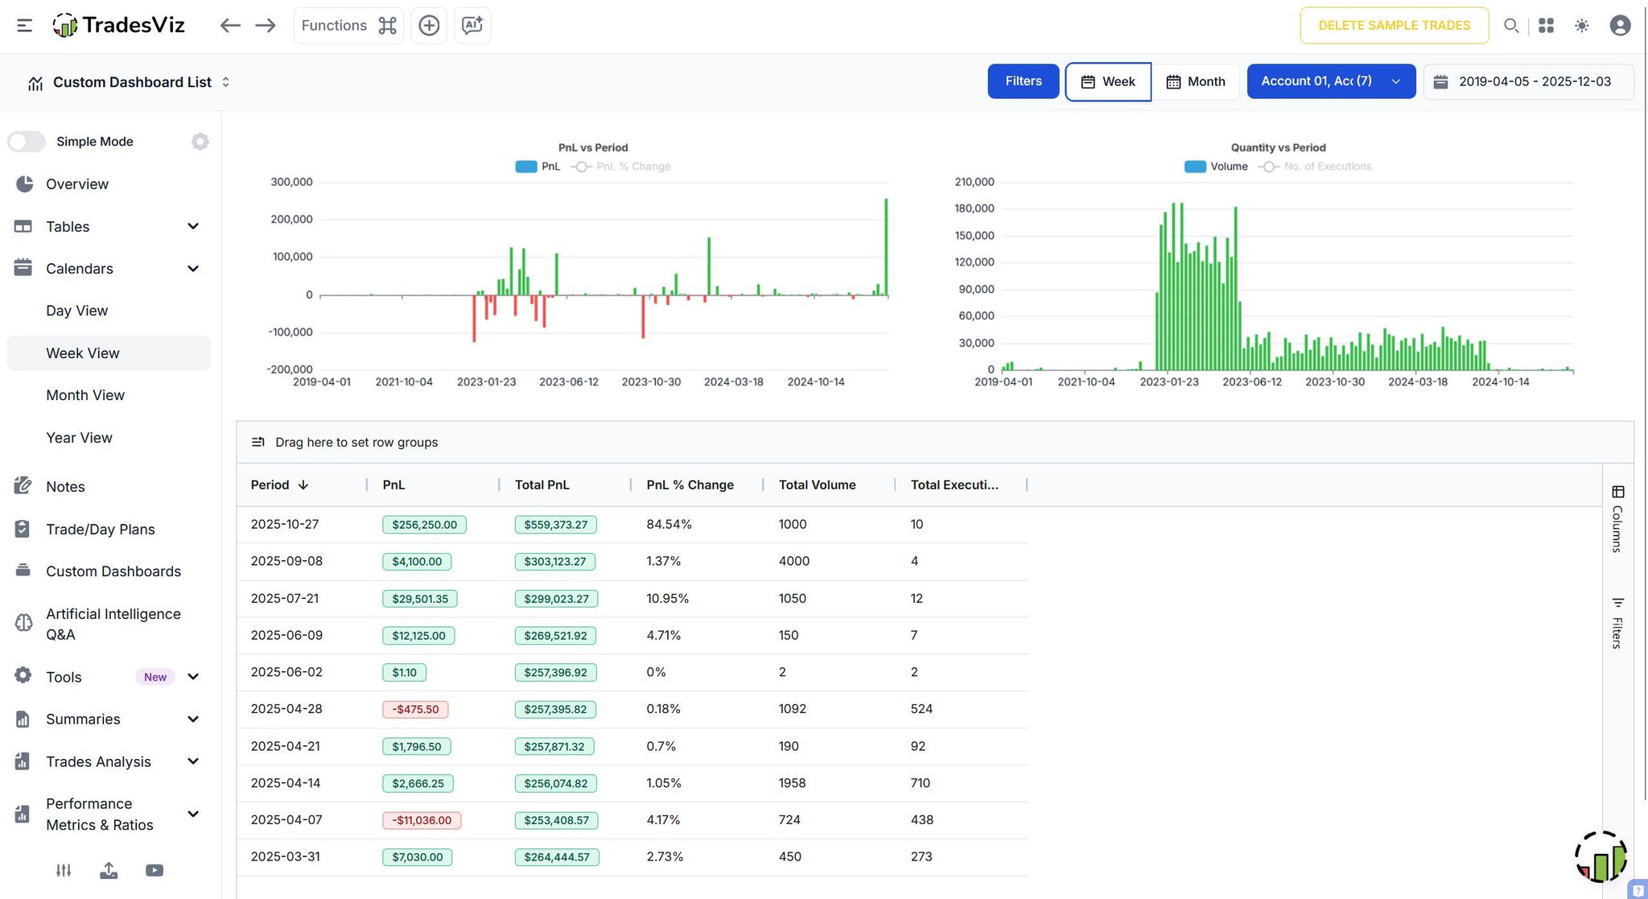This screenshot has height=899, width=1648.
Task: Click the blue Filters button
Action: [1023, 81]
